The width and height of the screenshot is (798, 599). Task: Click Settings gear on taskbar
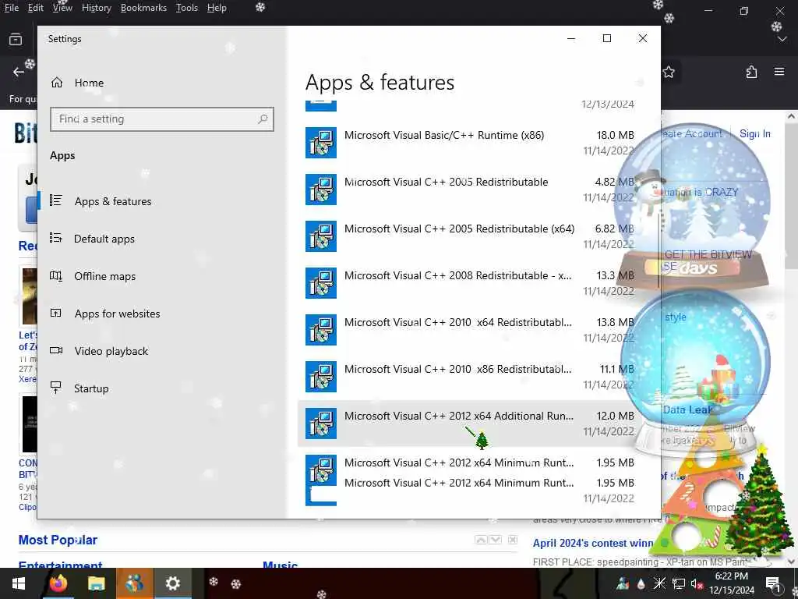pyautogui.click(x=173, y=583)
